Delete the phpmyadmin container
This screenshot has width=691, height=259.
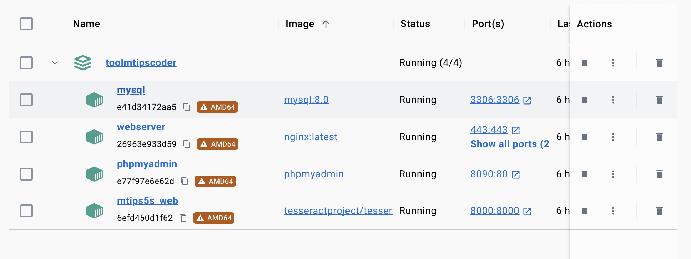point(660,174)
